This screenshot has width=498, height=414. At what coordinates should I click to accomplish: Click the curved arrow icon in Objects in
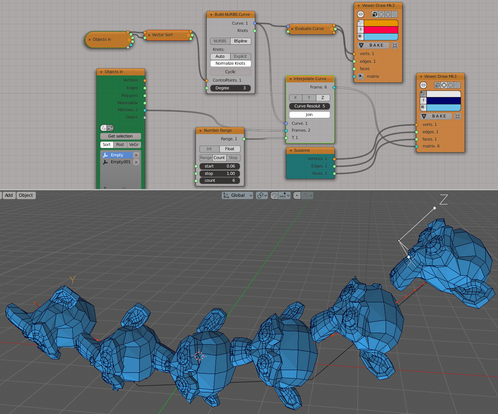click(104, 128)
